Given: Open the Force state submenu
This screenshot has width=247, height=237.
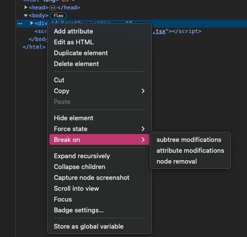Looking at the screenshot, I should [99, 129].
